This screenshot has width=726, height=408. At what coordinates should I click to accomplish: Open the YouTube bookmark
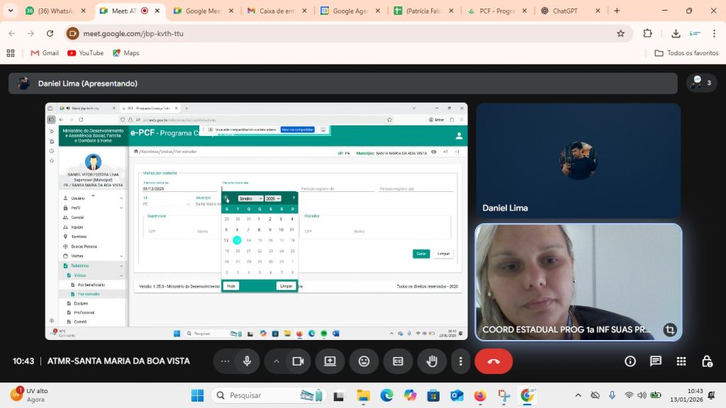85,53
